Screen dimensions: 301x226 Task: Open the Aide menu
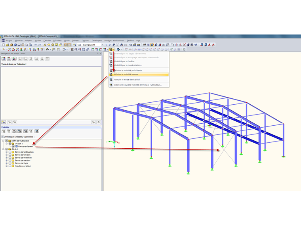click(x=138, y=40)
